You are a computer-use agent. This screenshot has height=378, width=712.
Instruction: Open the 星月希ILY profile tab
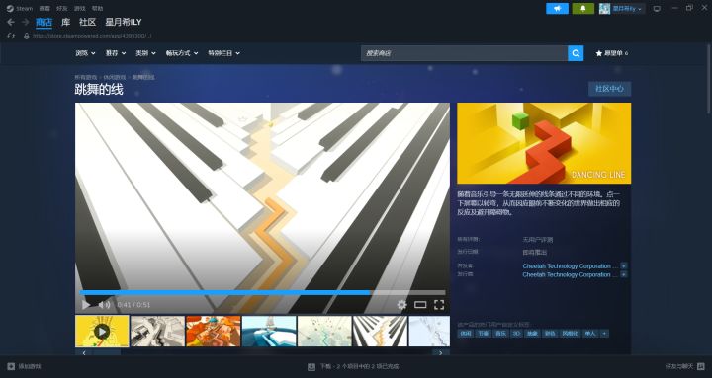(x=124, y=22)
